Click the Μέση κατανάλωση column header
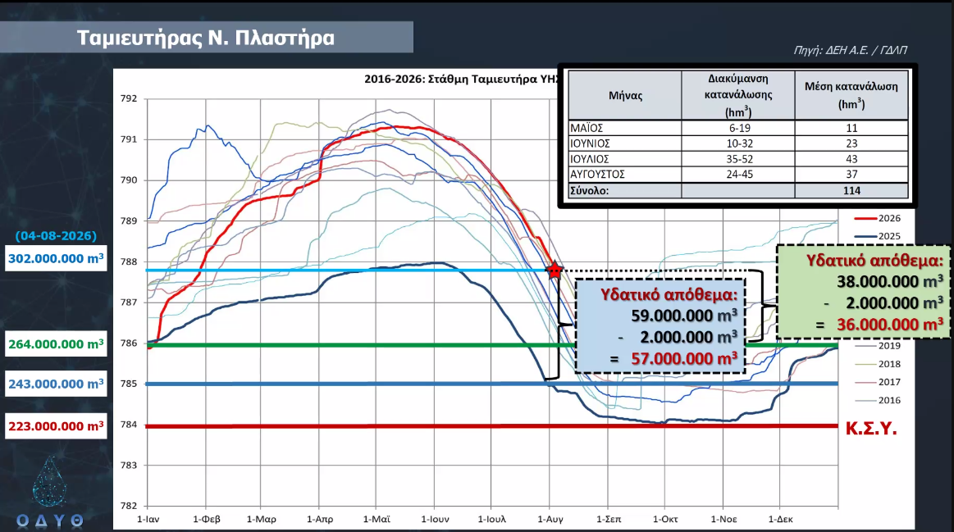 point(851,95)
